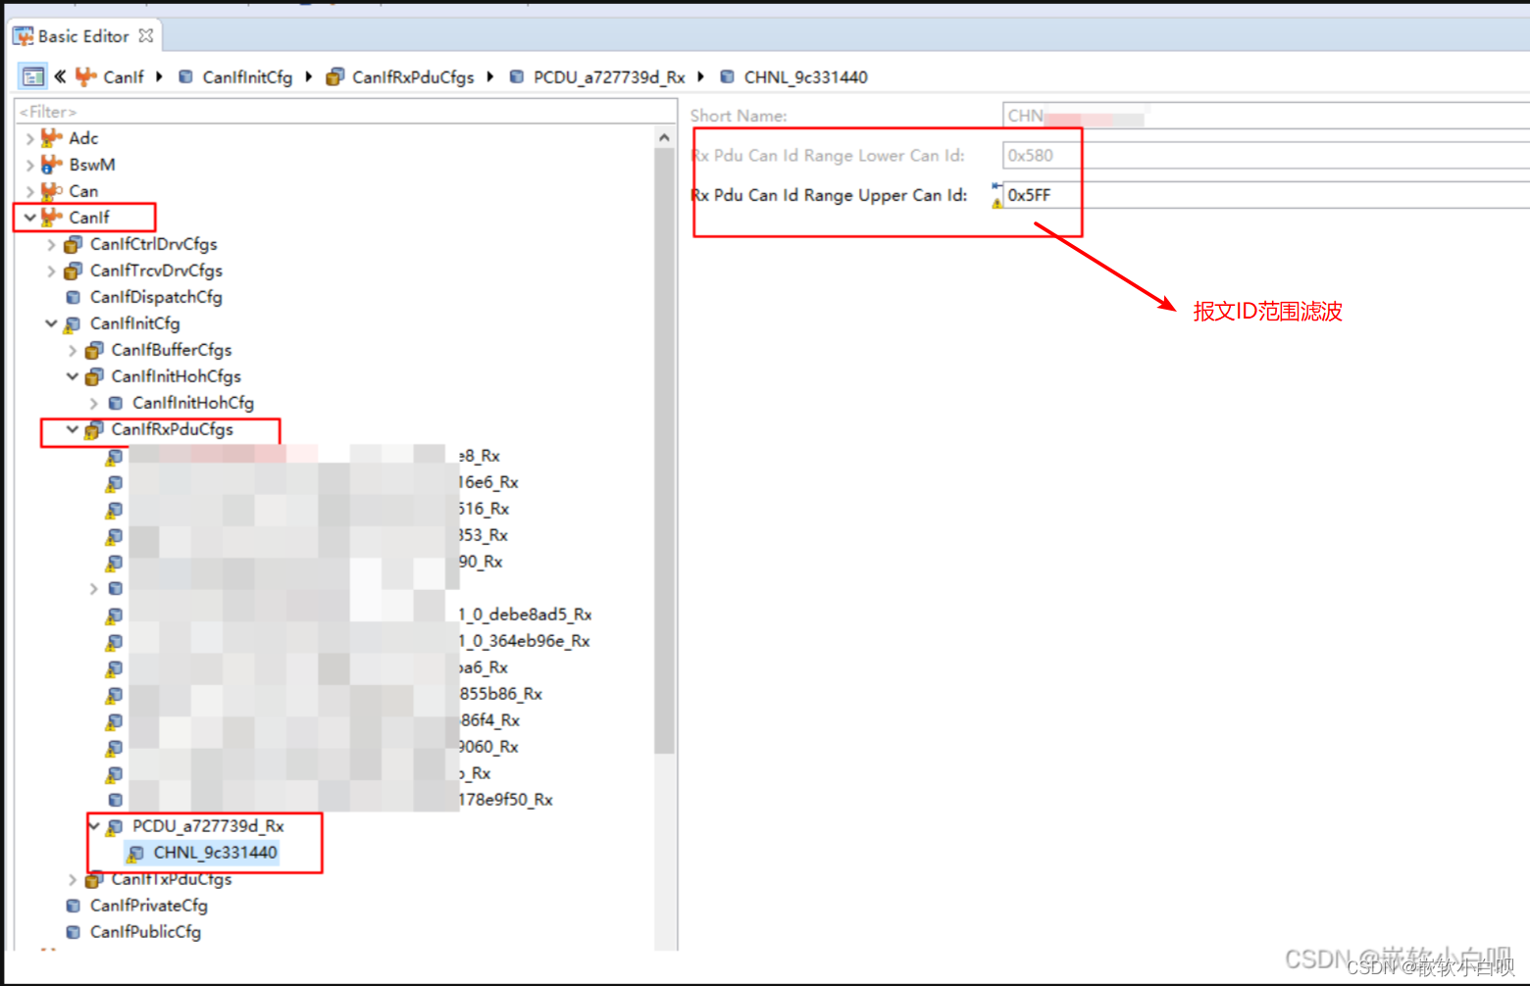Click the CanIfCtrlDrvCfgs container icon
The image size is (1530, 986).
(x=73, y=244)
